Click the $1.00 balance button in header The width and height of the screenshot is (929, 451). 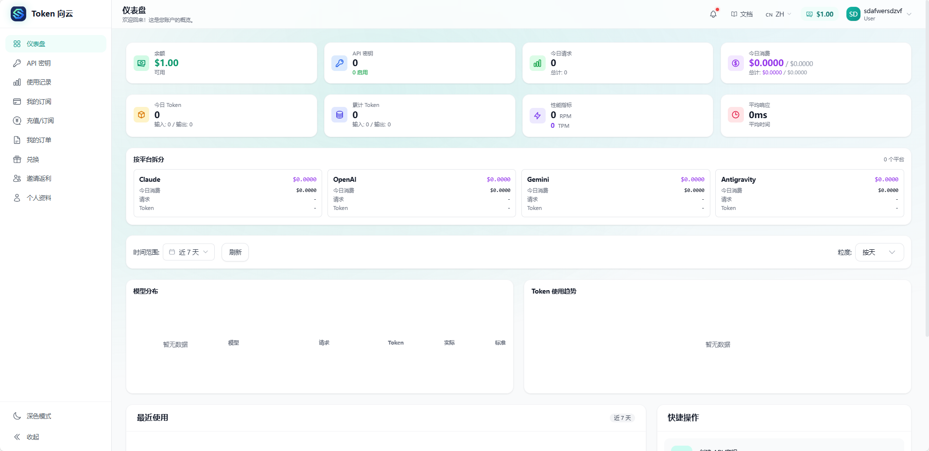820,14
